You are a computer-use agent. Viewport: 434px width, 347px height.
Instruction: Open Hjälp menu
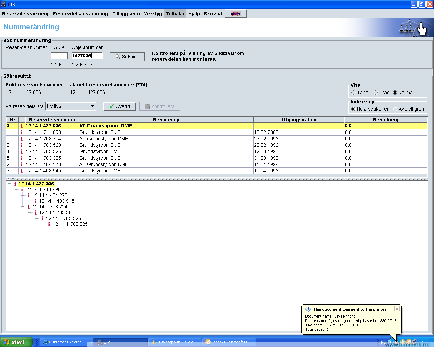tap(194, 14)
